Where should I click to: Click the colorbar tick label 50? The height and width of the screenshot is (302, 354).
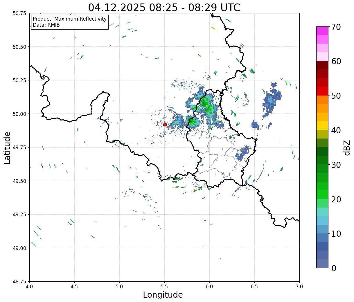tap(336, 96)
